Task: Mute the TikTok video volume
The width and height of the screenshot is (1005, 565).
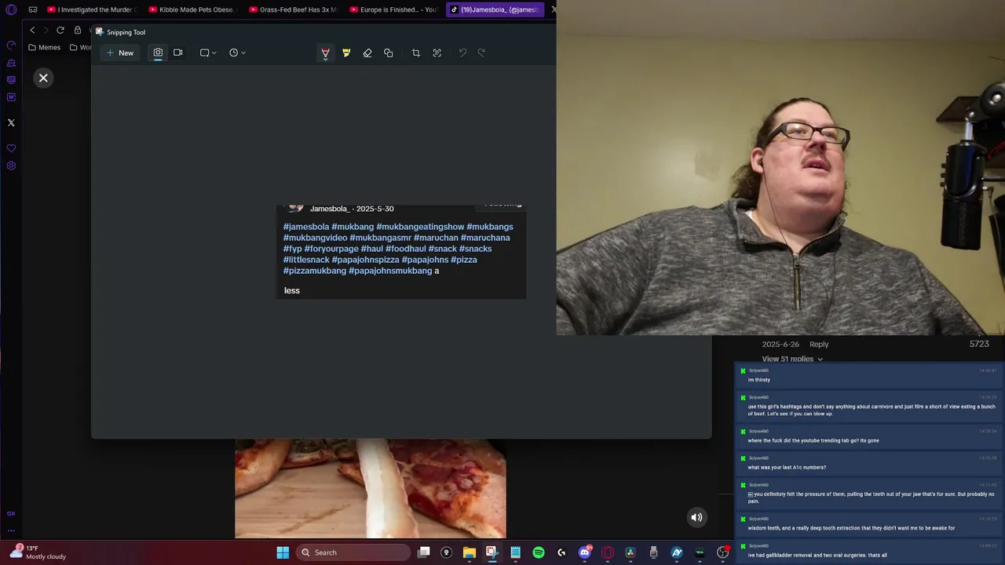Action: (696, 517)
